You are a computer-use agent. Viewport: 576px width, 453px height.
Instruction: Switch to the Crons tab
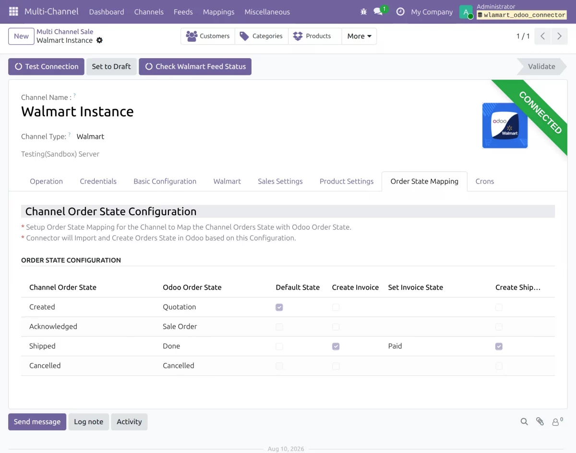(x=485, y=181)
